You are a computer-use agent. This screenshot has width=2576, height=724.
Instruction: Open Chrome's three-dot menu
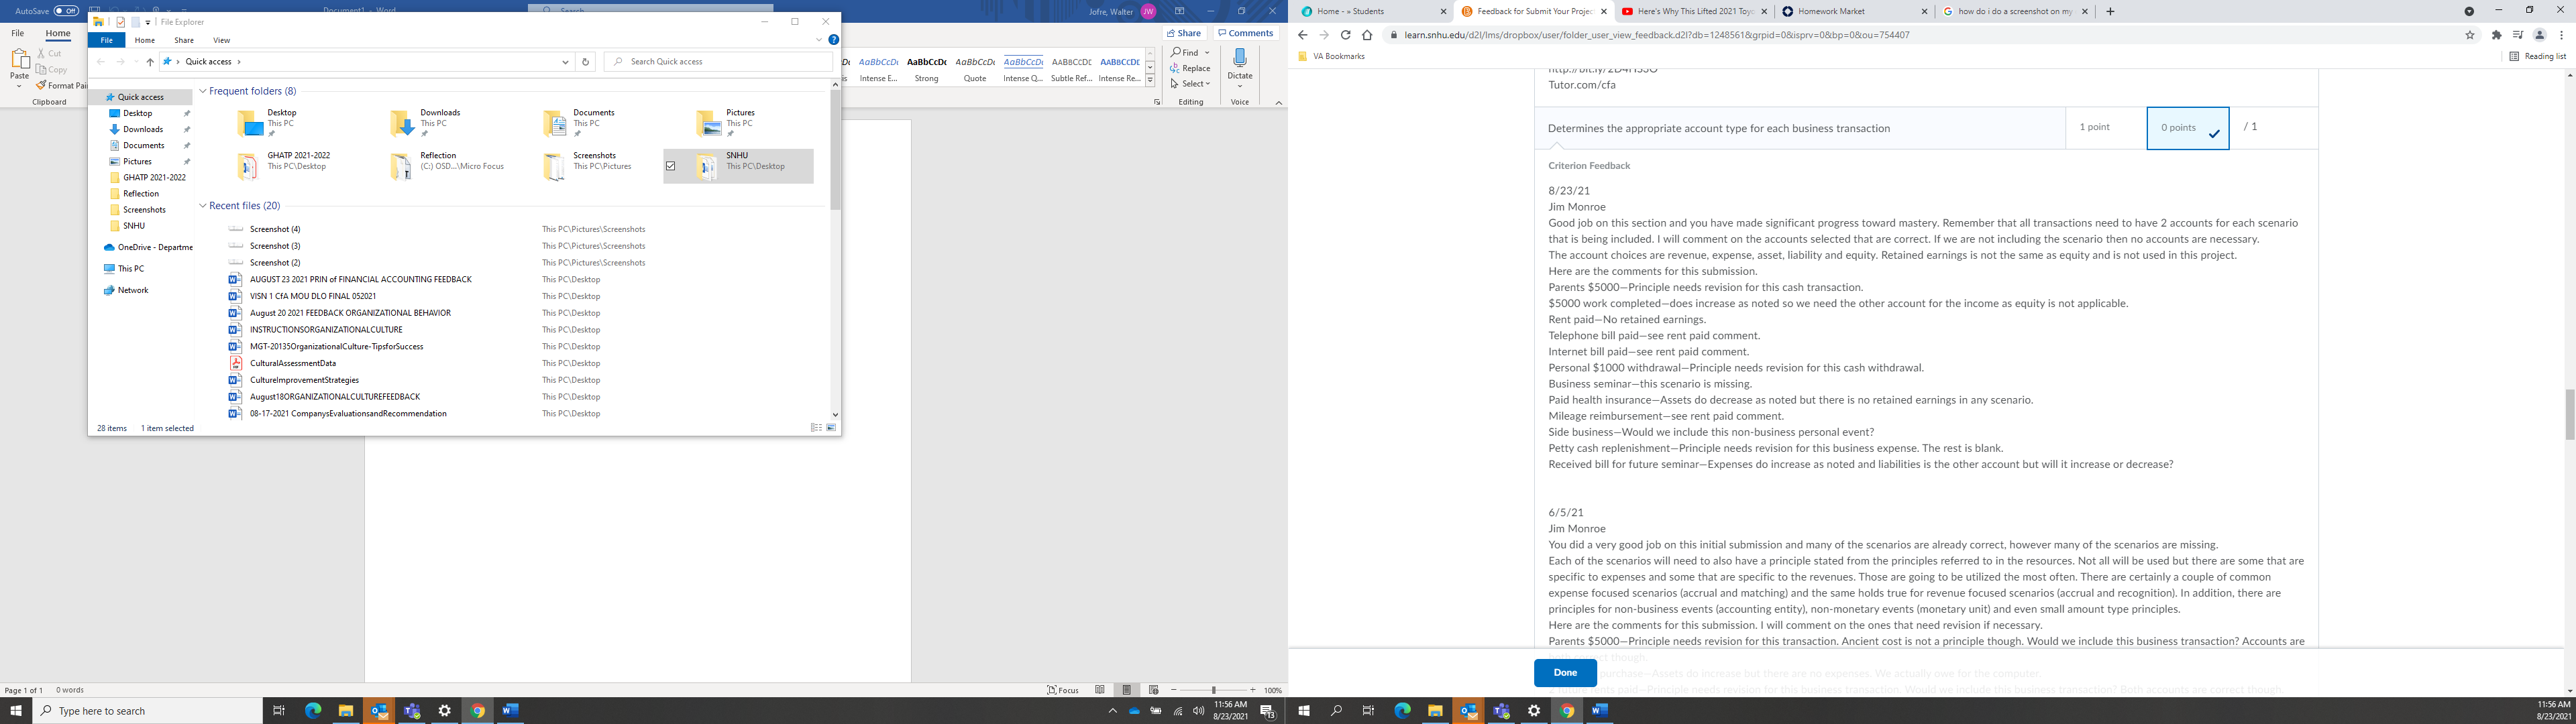click(x=2561, y=35)
